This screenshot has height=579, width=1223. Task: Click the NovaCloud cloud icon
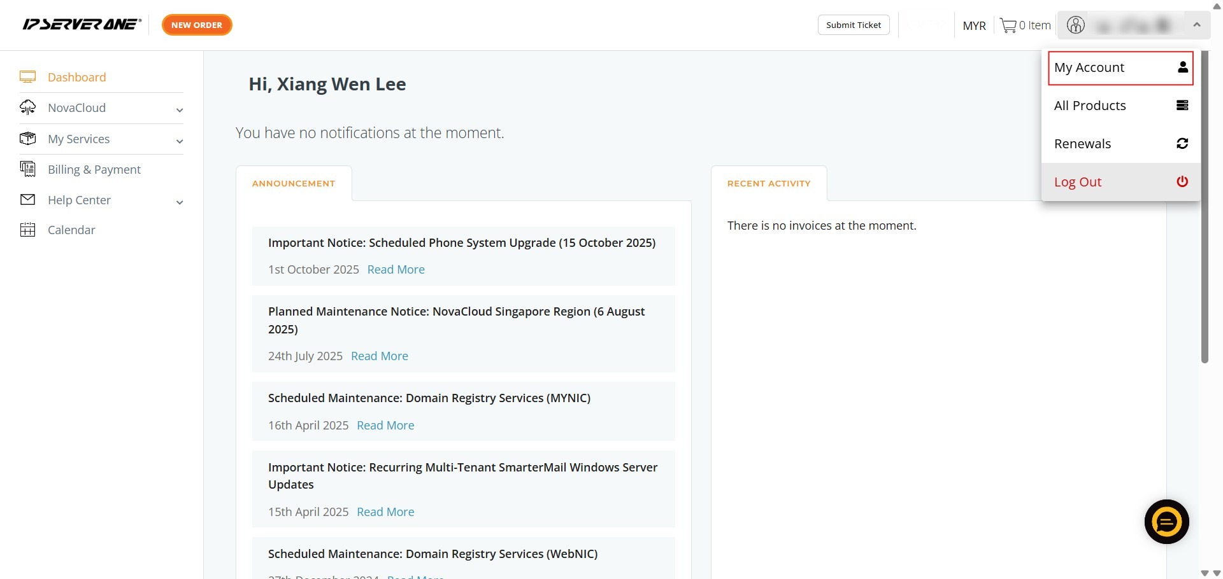point(27,108)
